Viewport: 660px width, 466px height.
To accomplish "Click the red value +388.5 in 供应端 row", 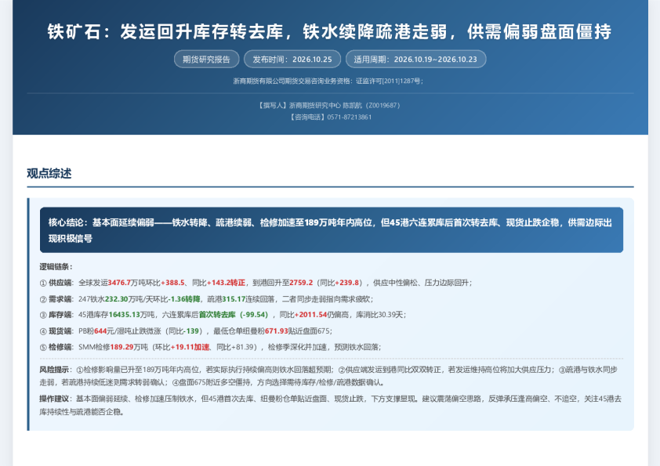I will tap(172, 283).
